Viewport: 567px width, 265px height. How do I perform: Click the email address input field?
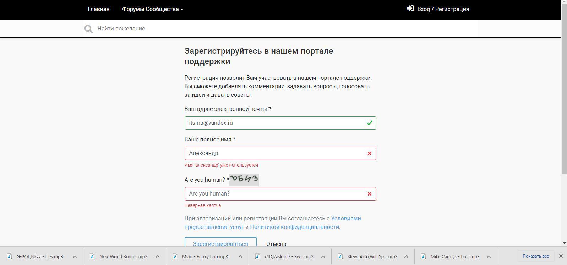coord(280,123)
